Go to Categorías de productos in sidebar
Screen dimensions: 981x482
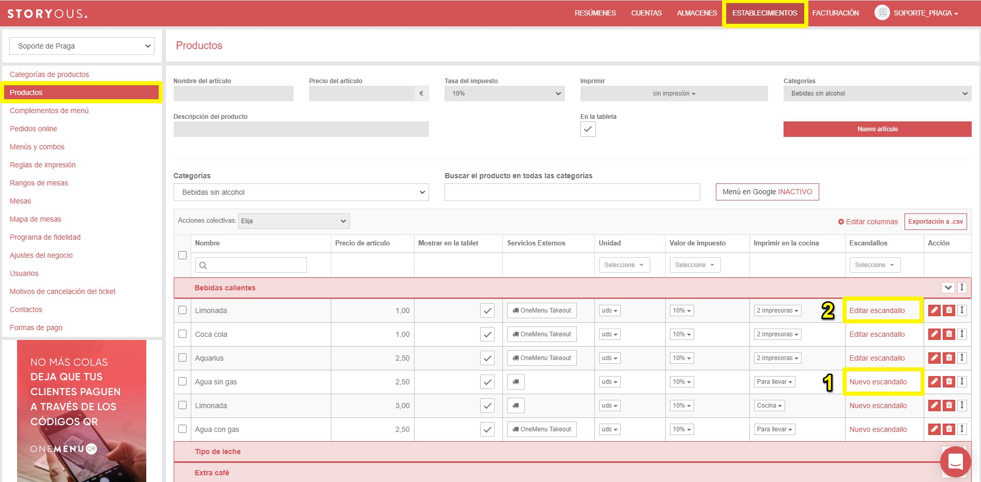(49, 74)
